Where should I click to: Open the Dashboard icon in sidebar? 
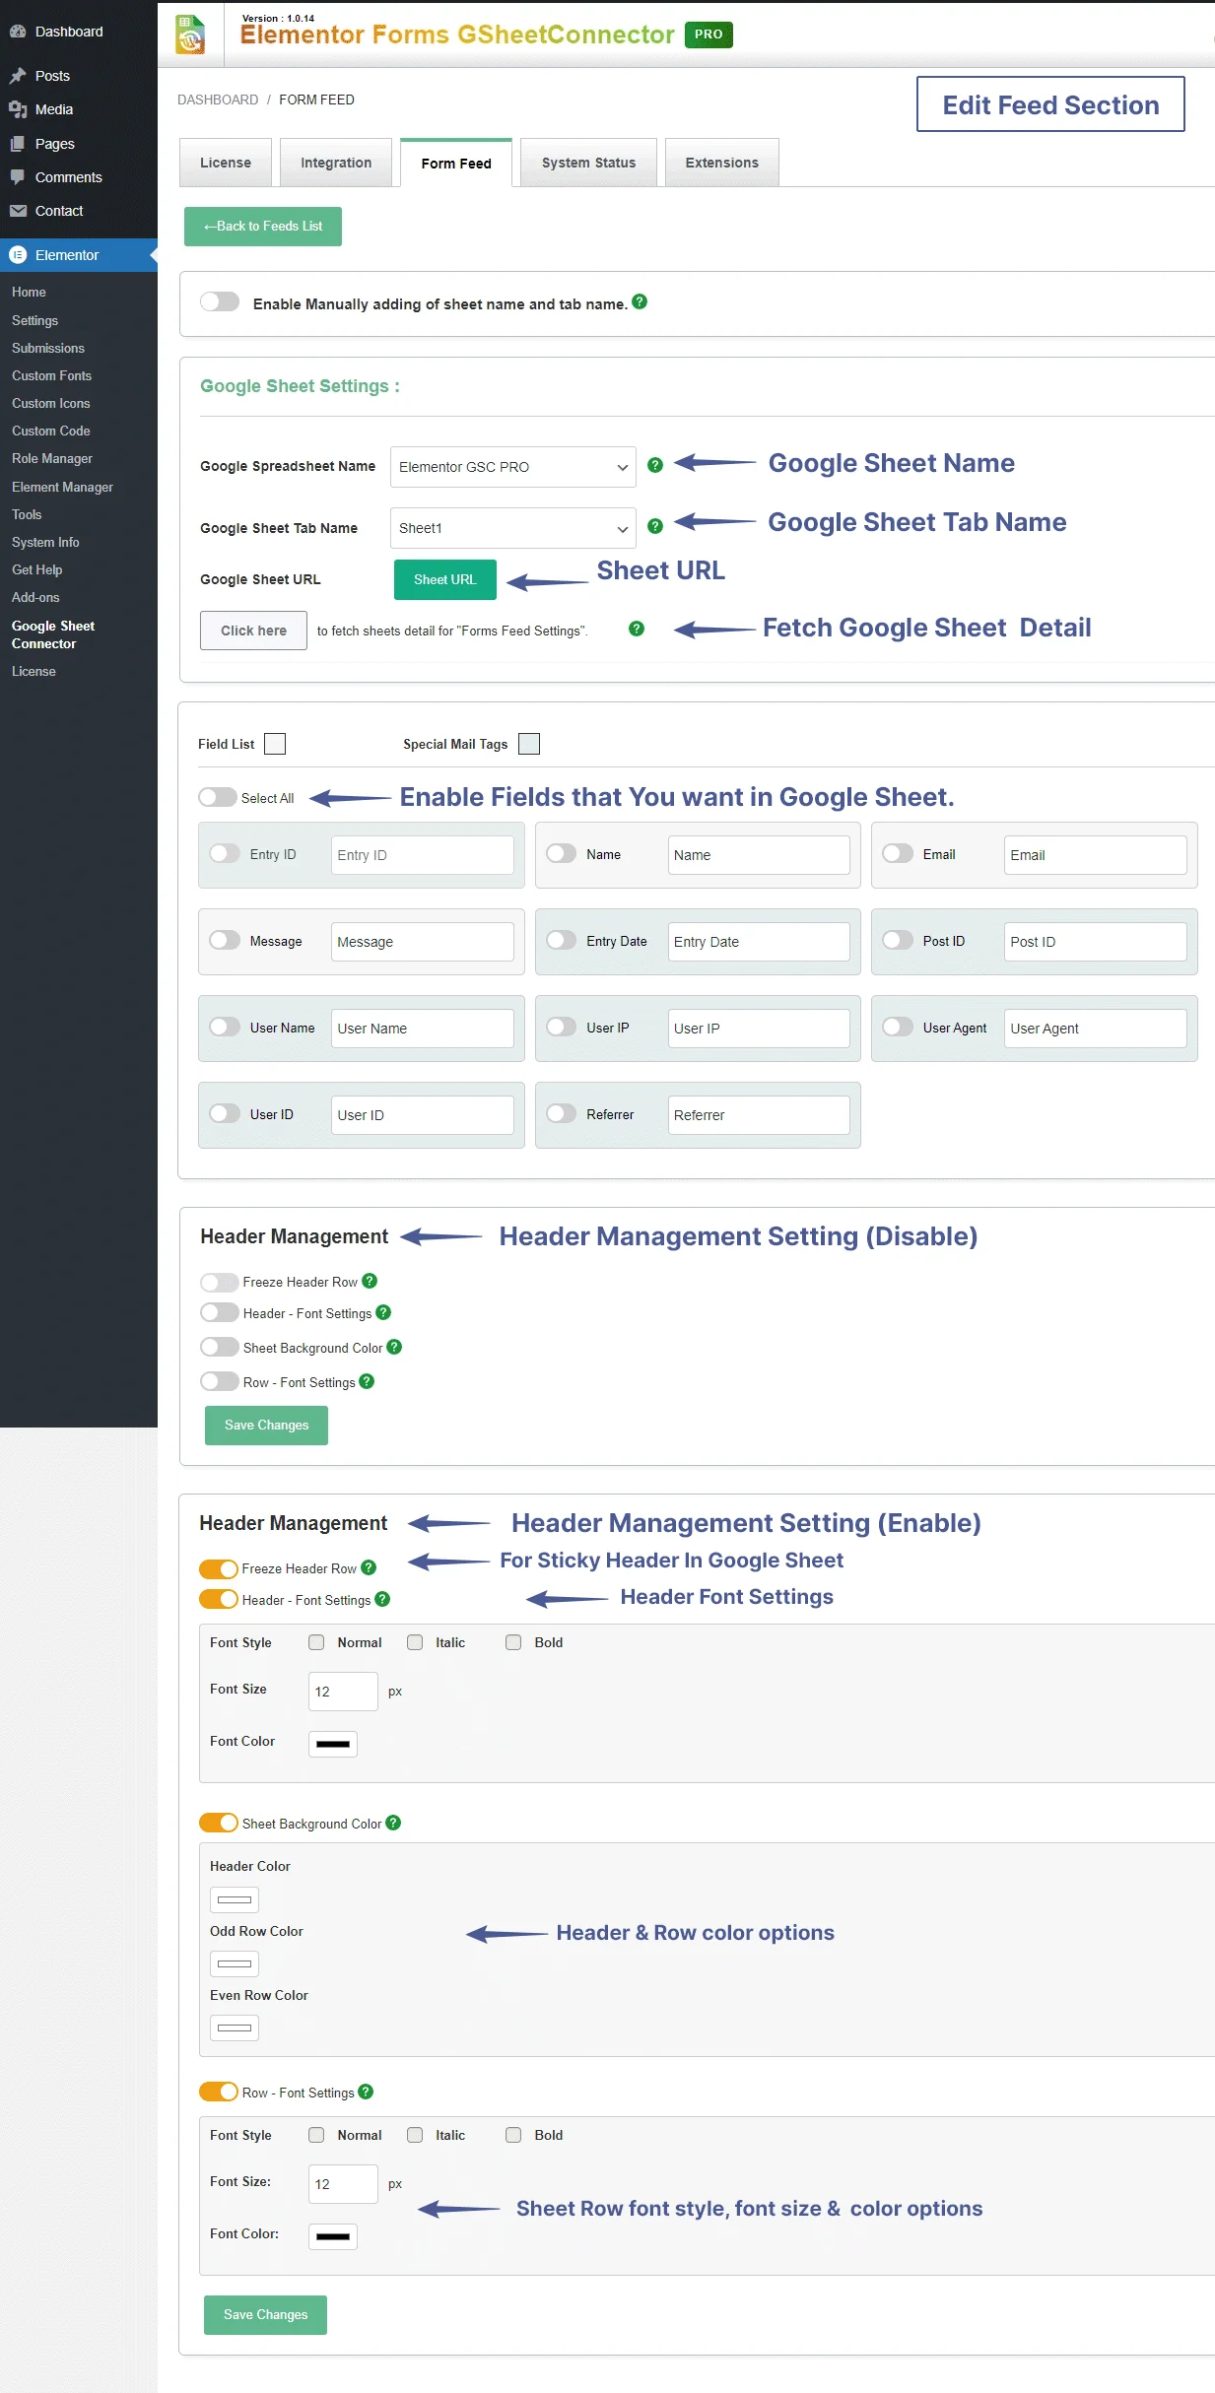pyautogui.click(x=18, y=32)
